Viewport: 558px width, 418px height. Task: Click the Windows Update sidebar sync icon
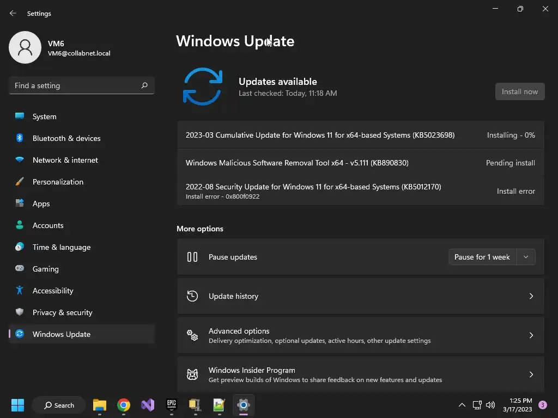pos(20,334)
